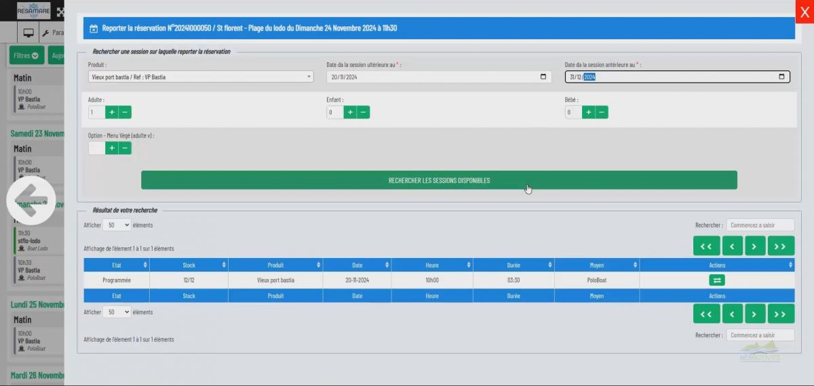
Task: Go to next page using top > button
Action: [755, 246]
